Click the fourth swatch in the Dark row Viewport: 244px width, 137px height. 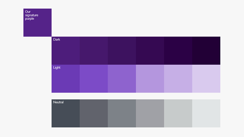click(150, 51)
